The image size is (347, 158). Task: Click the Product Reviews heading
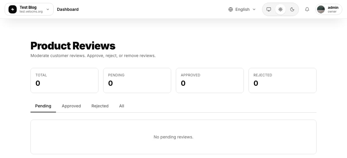click(x=73, y=46)
